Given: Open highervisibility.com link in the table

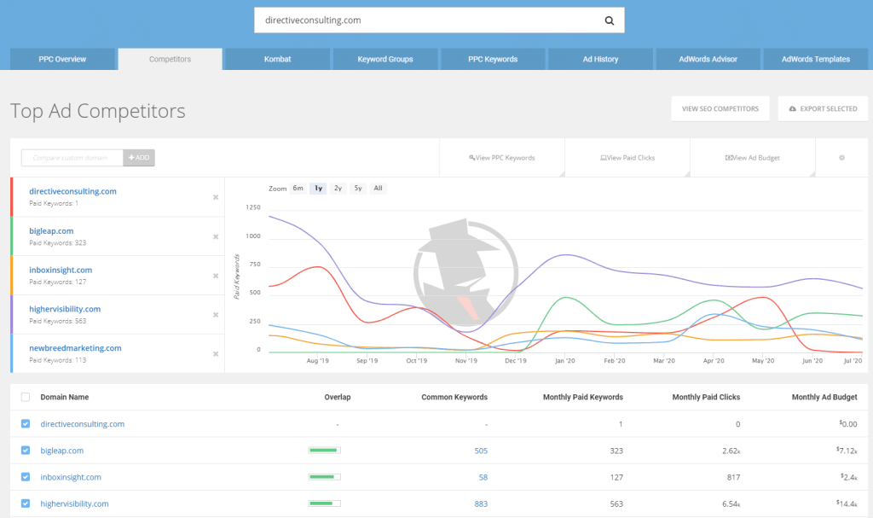Looking at the screenshot, I should coord(75,503).
